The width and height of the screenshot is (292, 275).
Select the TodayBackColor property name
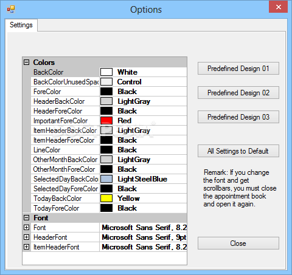pyautogui.click(x=58, y=199)
